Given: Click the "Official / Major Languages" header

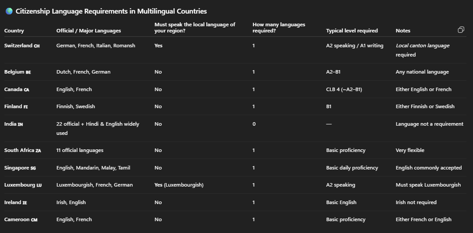Looking at the screenshot, I should tap(88, 31).
